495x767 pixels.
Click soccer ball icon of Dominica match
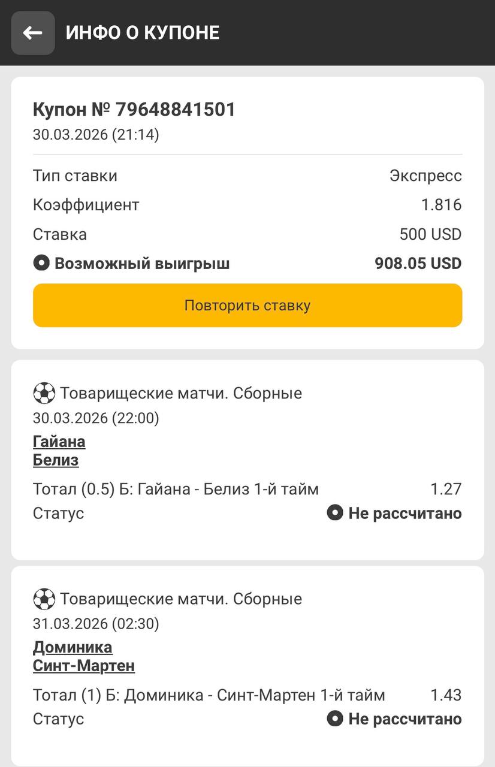(44, 599)
